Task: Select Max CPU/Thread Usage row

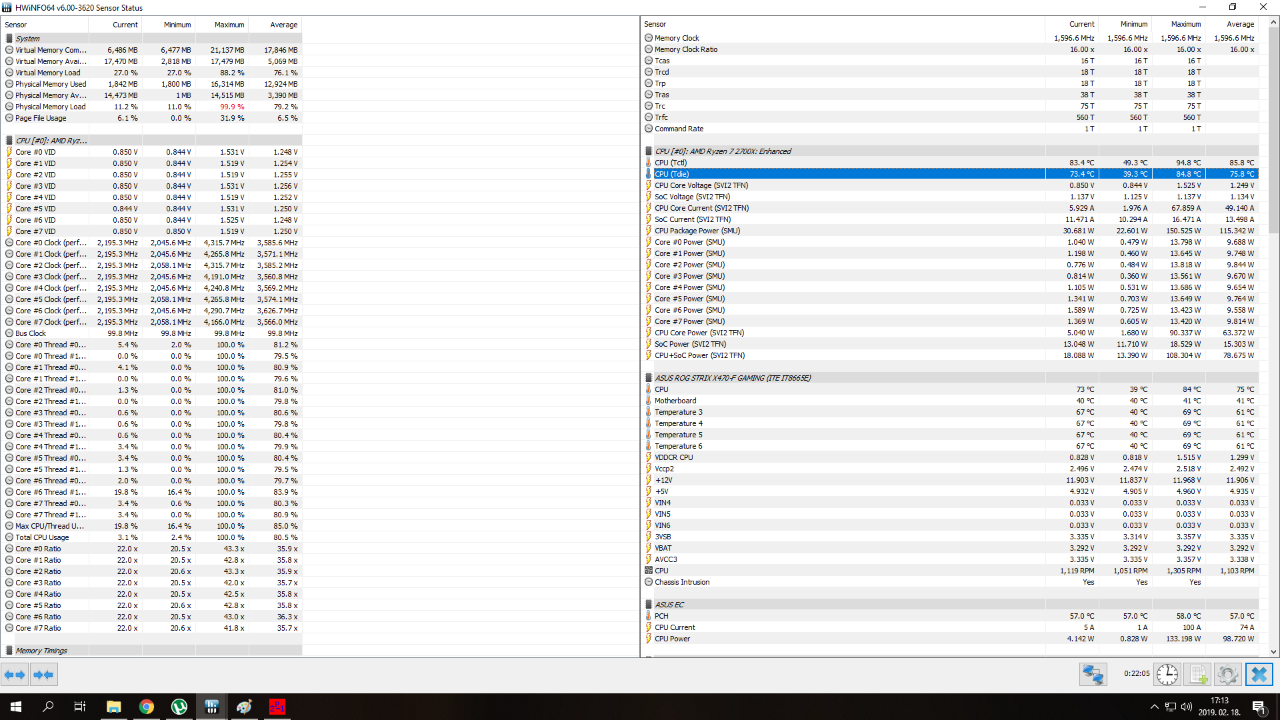Action: (x=152, y=526)
